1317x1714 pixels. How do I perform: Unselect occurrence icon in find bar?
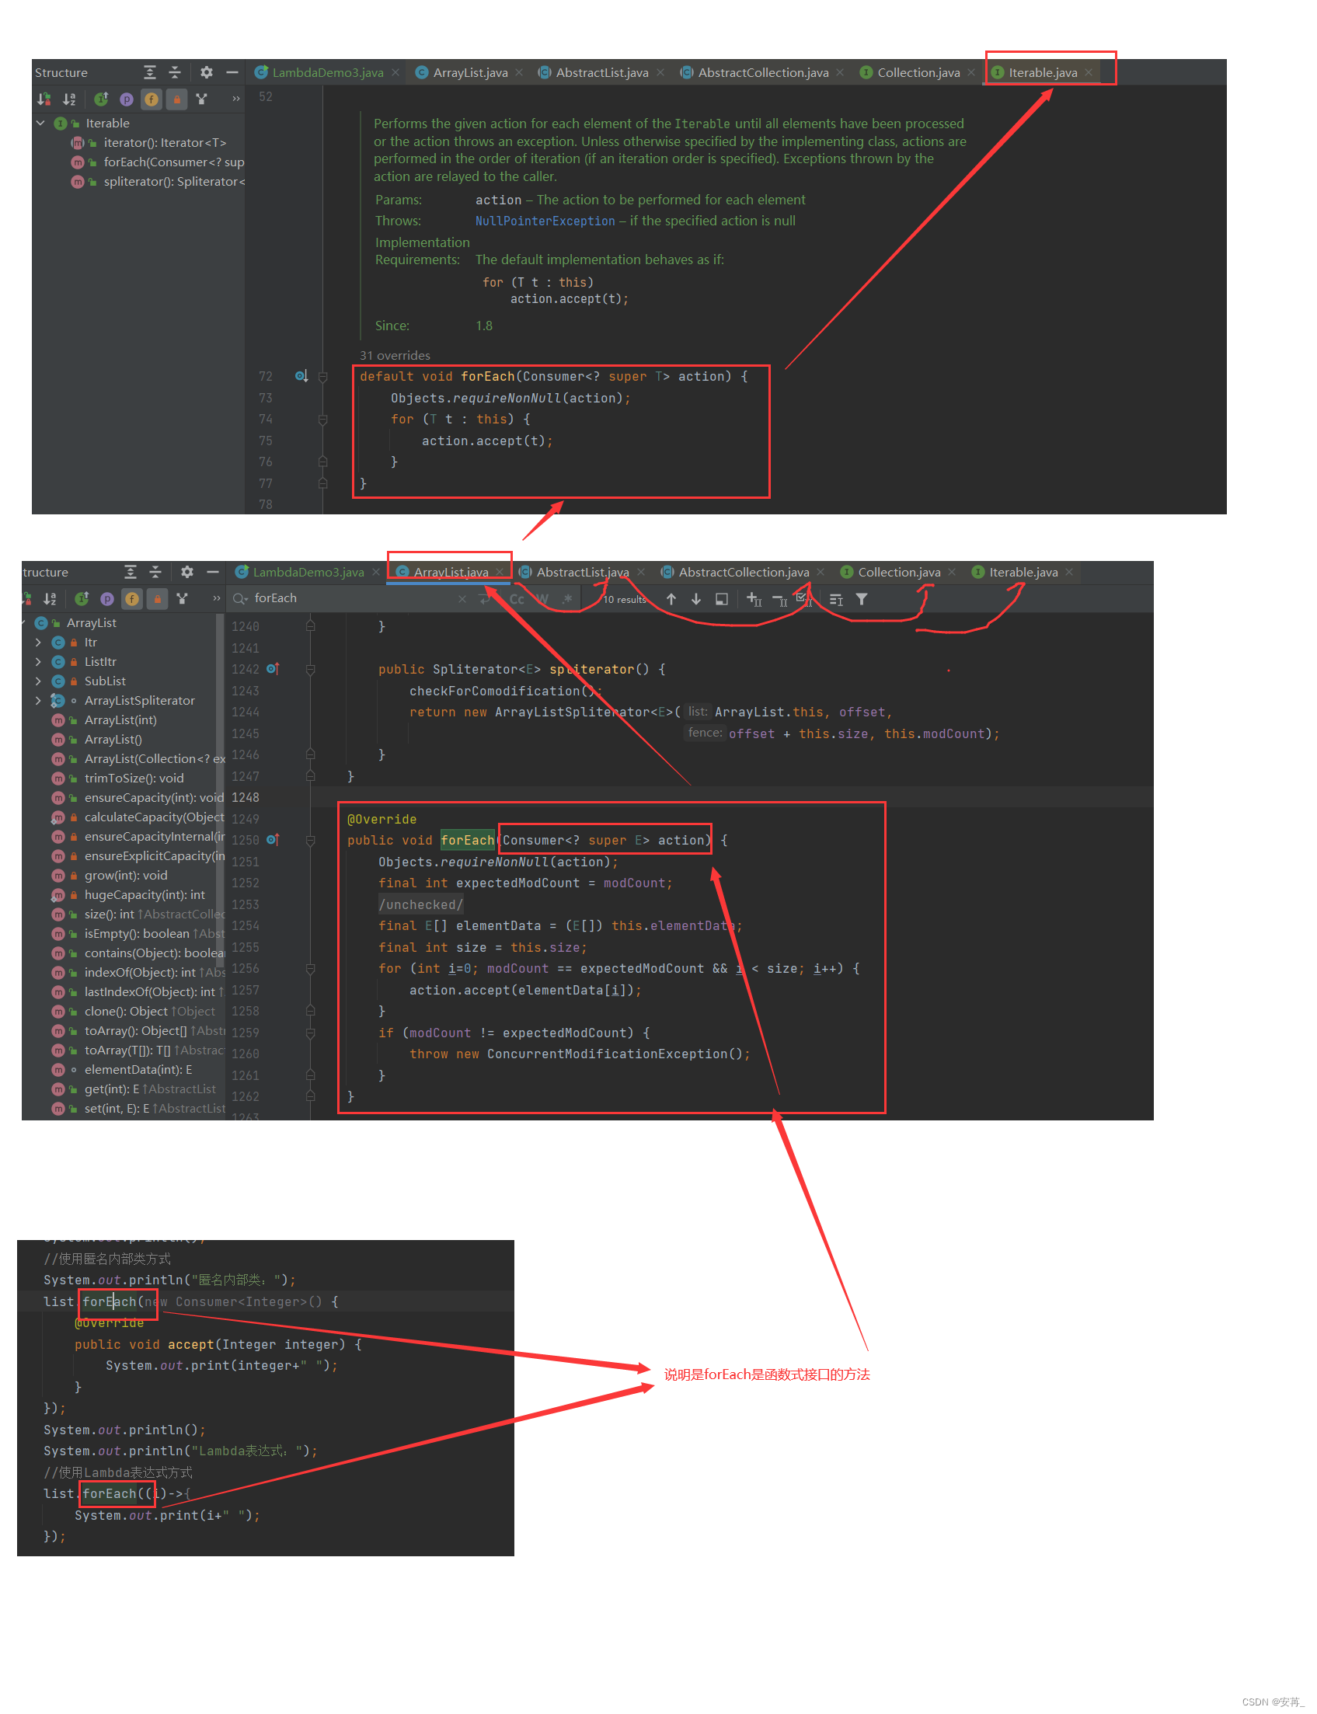pos(780,600)
